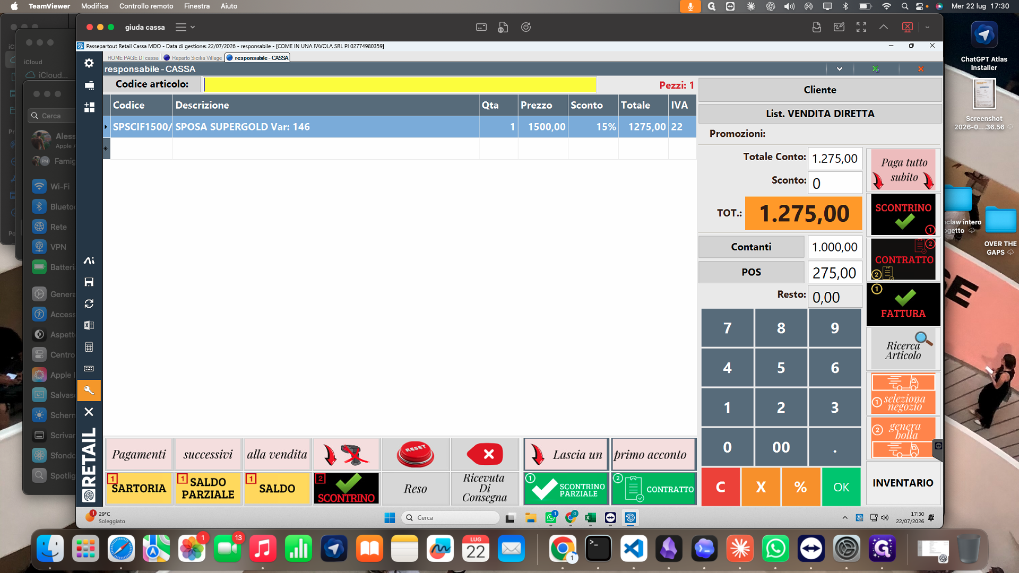The height and width of the screenshot is (573, 1019).
Task: Expand the responsabile CASSA header chevron
Action: pyautogui.click(x=840, y=69)
